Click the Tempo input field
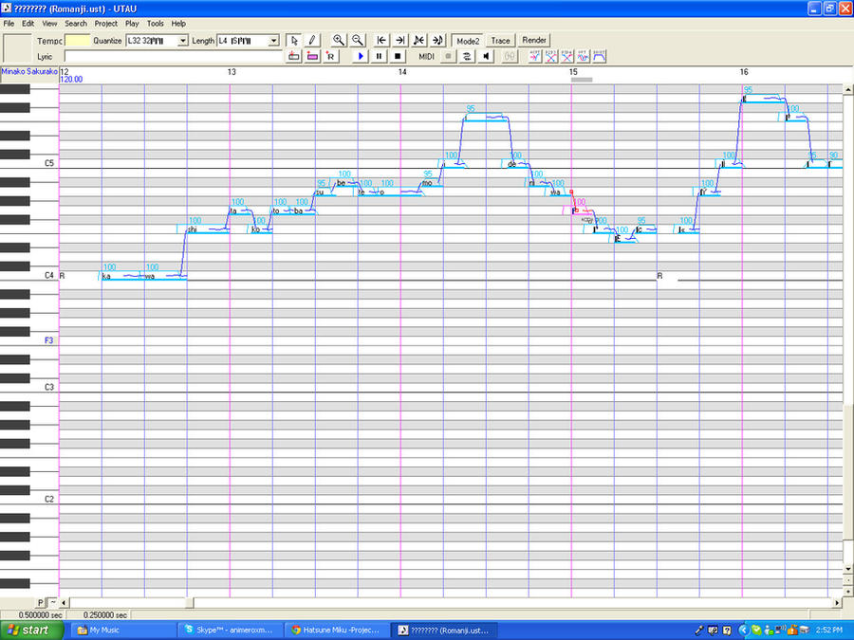The height and width of the screenshot is (640, 854). (x=78, y=41)
